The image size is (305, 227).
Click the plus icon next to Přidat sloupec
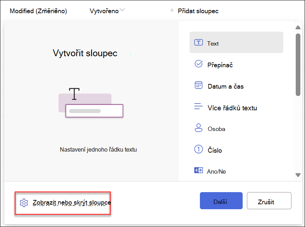click(x=172, y=10)
